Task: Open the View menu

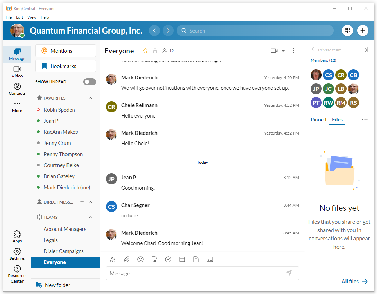Action: click(x=32, y=17)
